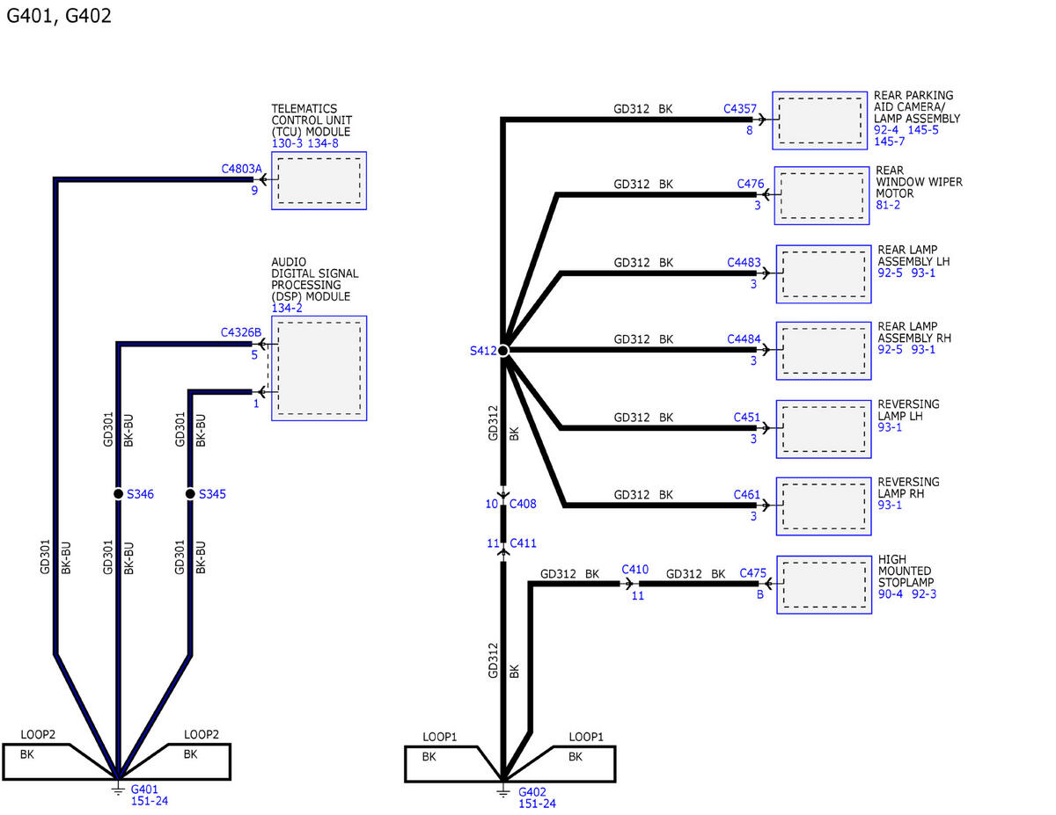The image size is (1056, 815).
Task: Select the C4357 connector label
Action: pyautogui.click(x=739, y=109)
